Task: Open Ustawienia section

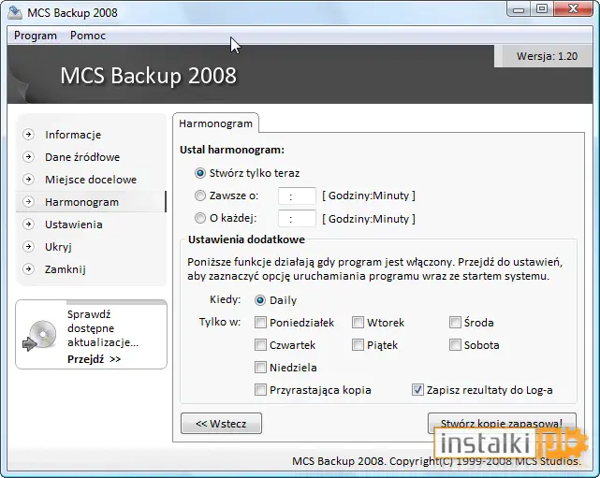Action: pyautogui.click(x=73, y=225)
